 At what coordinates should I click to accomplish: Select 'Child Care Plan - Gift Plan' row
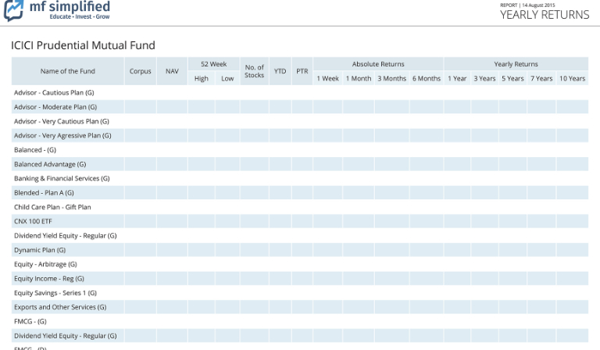click(300, 207)
